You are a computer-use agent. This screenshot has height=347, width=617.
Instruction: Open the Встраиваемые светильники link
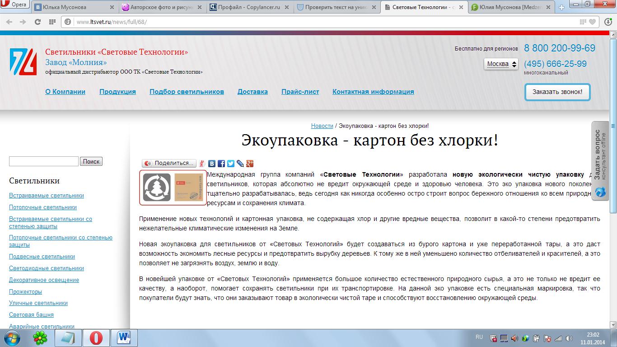coord(47,196)
